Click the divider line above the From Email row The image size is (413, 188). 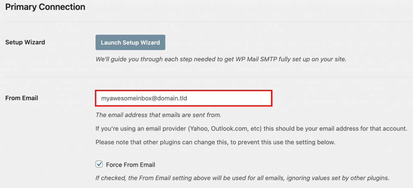[206, 77]
